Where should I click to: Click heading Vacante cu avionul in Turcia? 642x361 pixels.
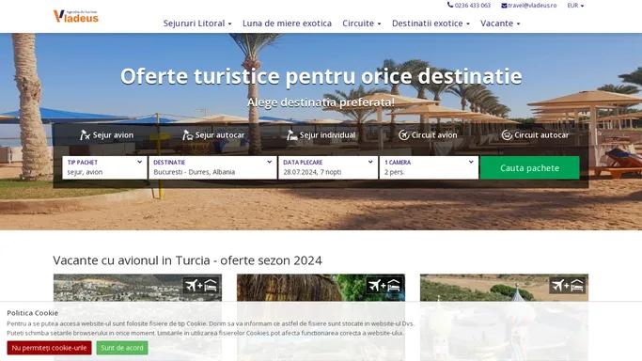pyautogui.click(x=187, y=260)
